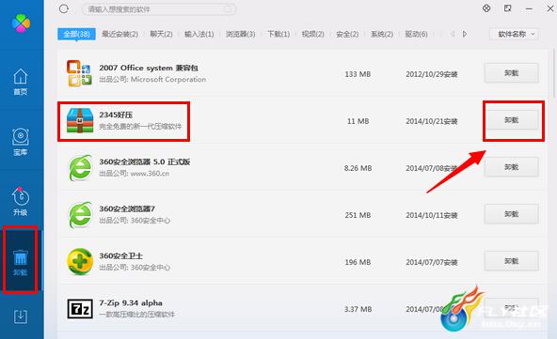Show previous category tabs with left arrow

coord(453,34)
